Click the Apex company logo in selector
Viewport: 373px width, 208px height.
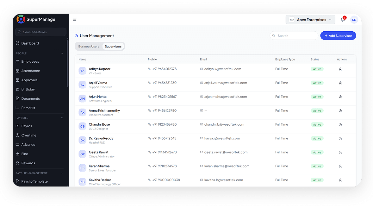(x=292, y=20)
